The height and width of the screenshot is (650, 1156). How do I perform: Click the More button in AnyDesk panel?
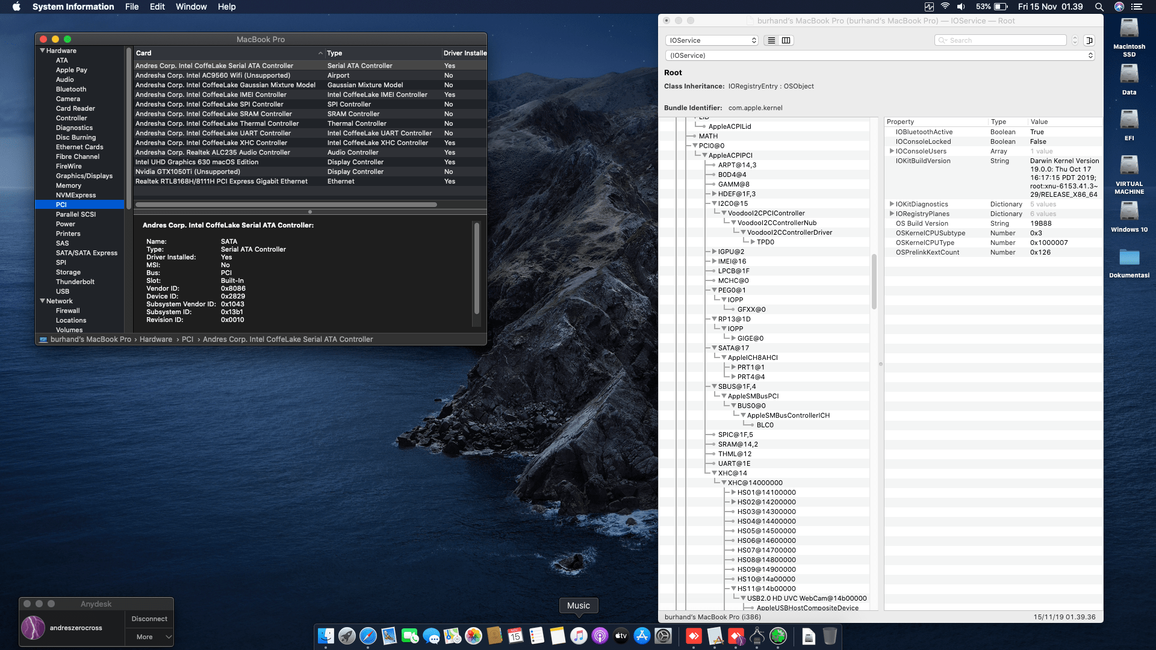click(x=144, y=637)
